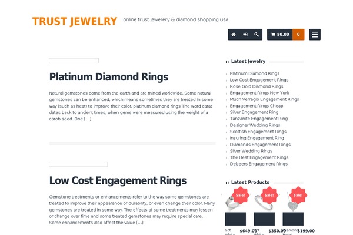Click the orange cart item count badge
353x235 pixels.
[298, 35]
